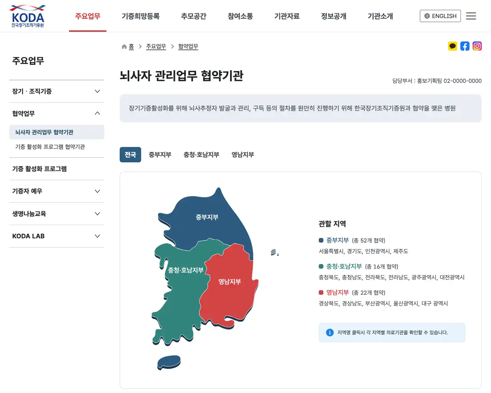Collapse the 협약업무 sidebar section
The height and width of the screenshot is (393, 491).
97,114
